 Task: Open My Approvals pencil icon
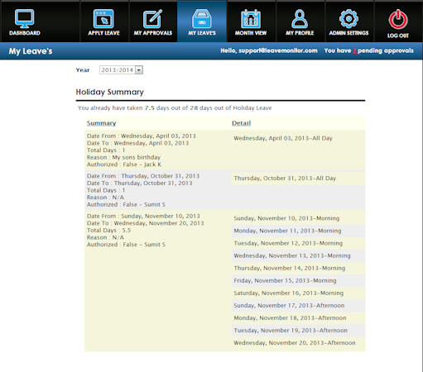pyautogui.click(x=152, y=18)
